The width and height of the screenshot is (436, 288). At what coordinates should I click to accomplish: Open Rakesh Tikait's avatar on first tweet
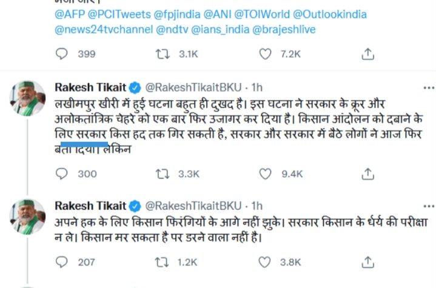(x=28, y=98)
